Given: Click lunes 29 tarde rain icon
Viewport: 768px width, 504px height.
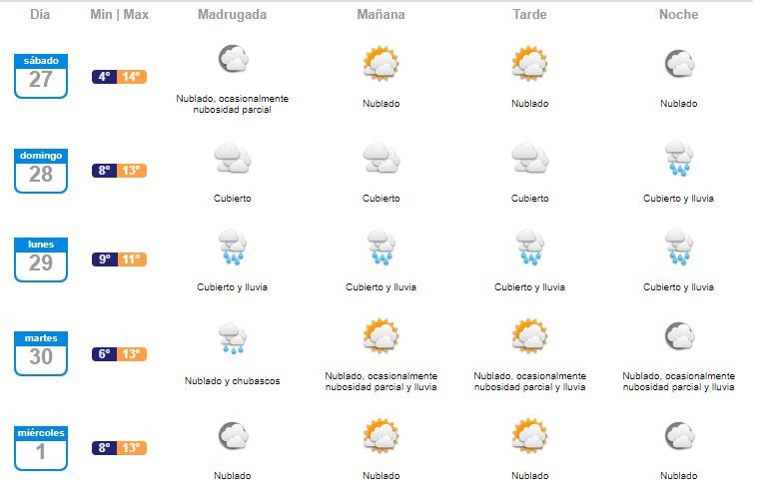Looking at the screenshot, I should pos(530,248).
